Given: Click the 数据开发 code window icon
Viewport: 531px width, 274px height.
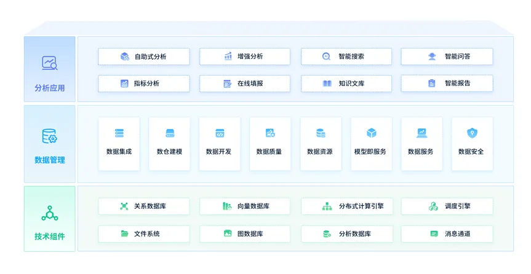Looking at the screenshot, I should point(220,133).
